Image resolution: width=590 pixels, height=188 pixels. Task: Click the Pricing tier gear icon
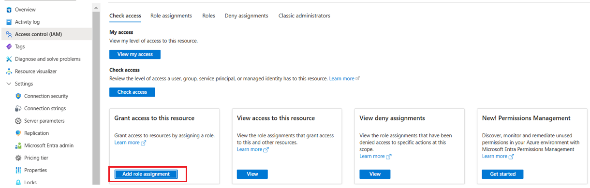pyautogui.click(x=18, y=158)
